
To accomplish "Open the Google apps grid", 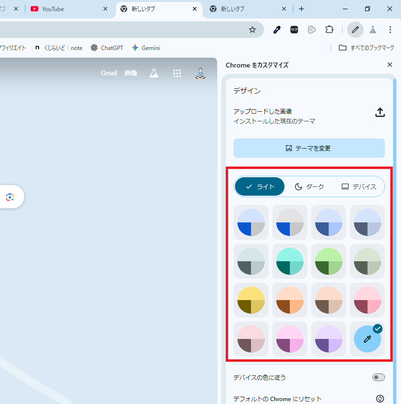I will [177, 73].
